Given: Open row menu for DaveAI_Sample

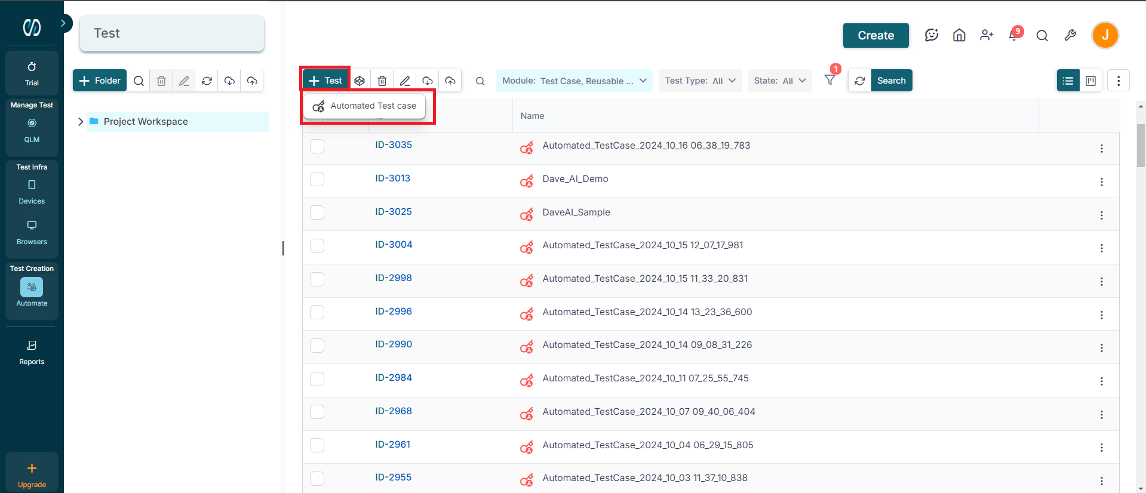Looking at the screenshot, I should click(1102, 215).
